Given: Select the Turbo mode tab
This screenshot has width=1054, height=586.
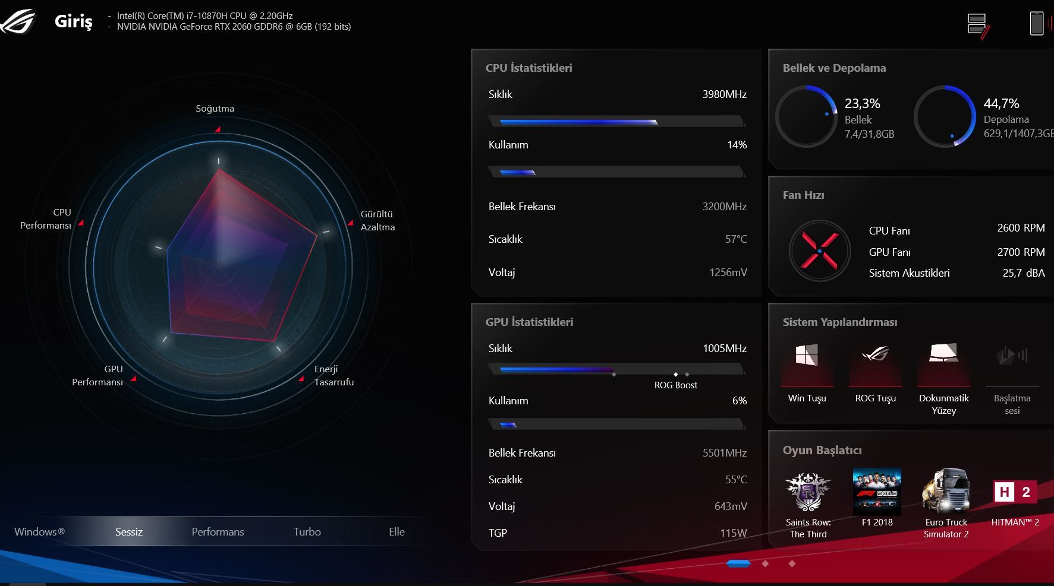Looking at the screenshot, I should pyautogui.click(x=307, y=531).
